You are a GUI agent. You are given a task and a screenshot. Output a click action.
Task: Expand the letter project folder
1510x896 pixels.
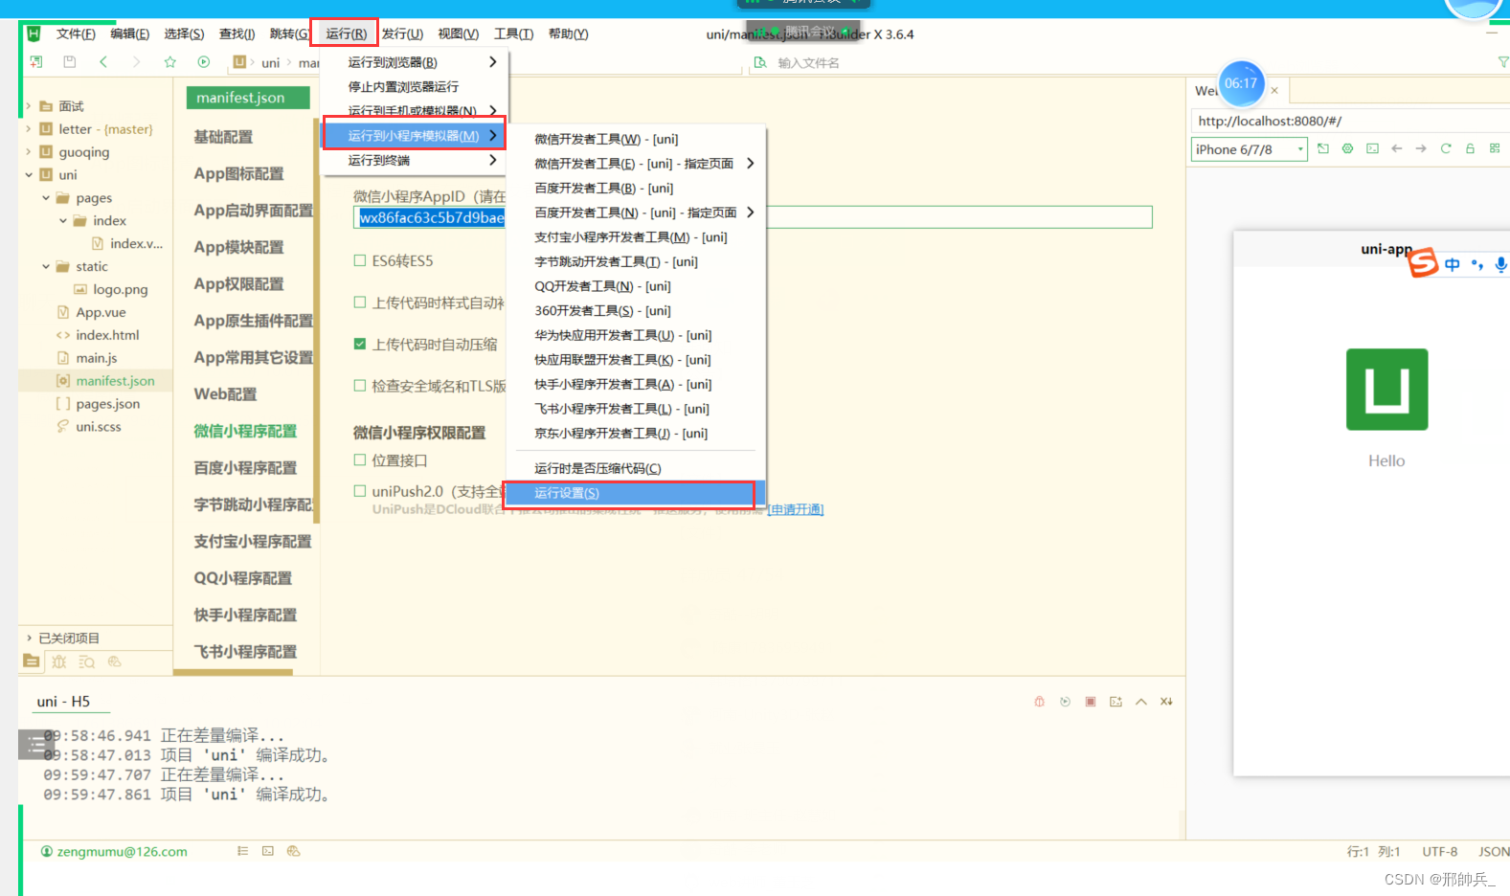click(x=28, y=129)
